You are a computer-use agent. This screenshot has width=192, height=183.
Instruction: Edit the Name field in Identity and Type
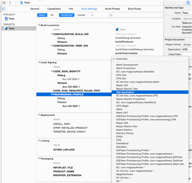(x=186, y=13)
